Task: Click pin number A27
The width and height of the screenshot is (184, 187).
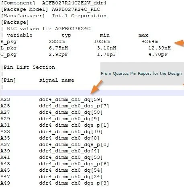Action: [x=5, y=112]
